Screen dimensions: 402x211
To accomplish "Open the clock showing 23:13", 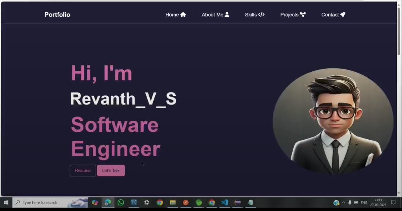I will (378, 202).
